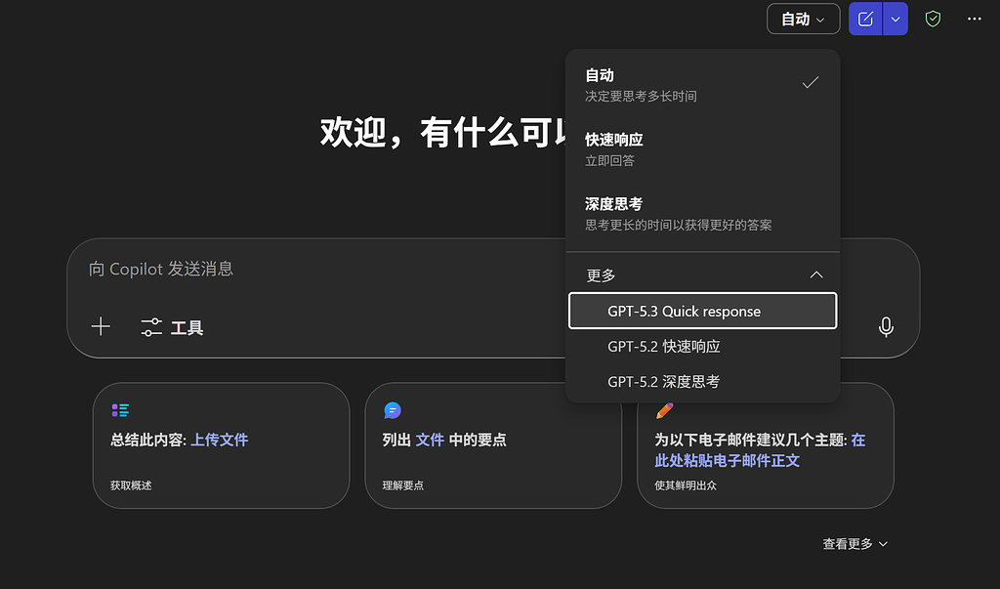Open the 列出文件中的要点 prompt card
This screenshot has height=589, width=1000.
493,445
